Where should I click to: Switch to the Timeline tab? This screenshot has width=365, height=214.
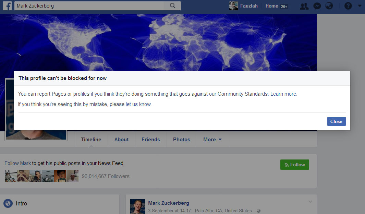coord(91,140)
